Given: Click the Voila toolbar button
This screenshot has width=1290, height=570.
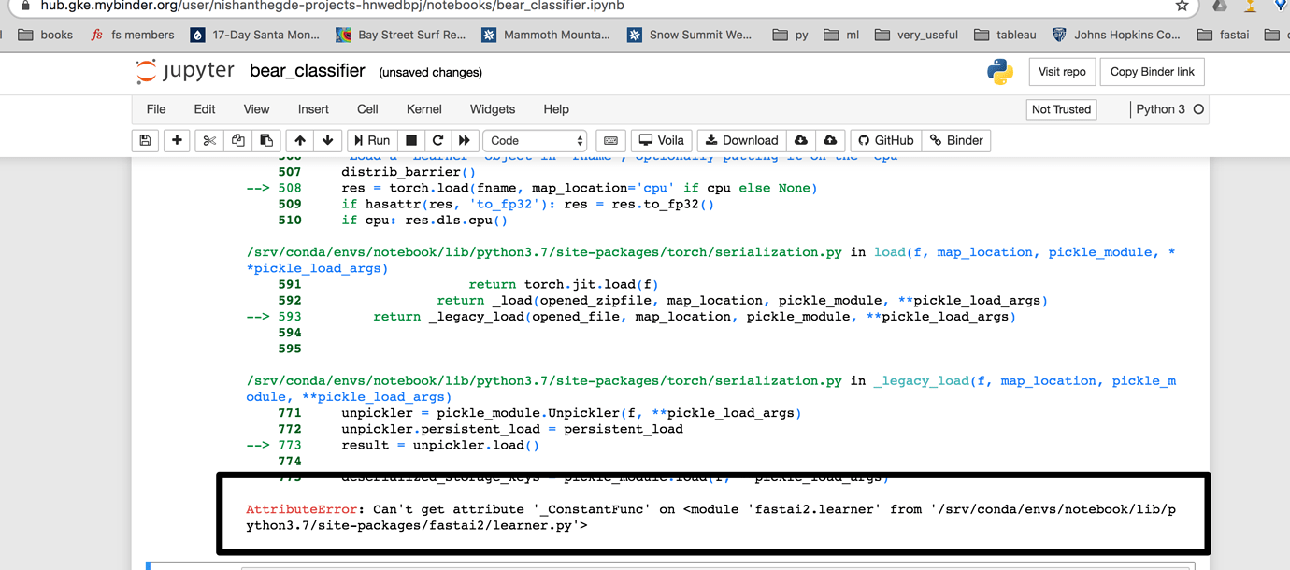Looking at the screenshot, I should pos(661,140).
